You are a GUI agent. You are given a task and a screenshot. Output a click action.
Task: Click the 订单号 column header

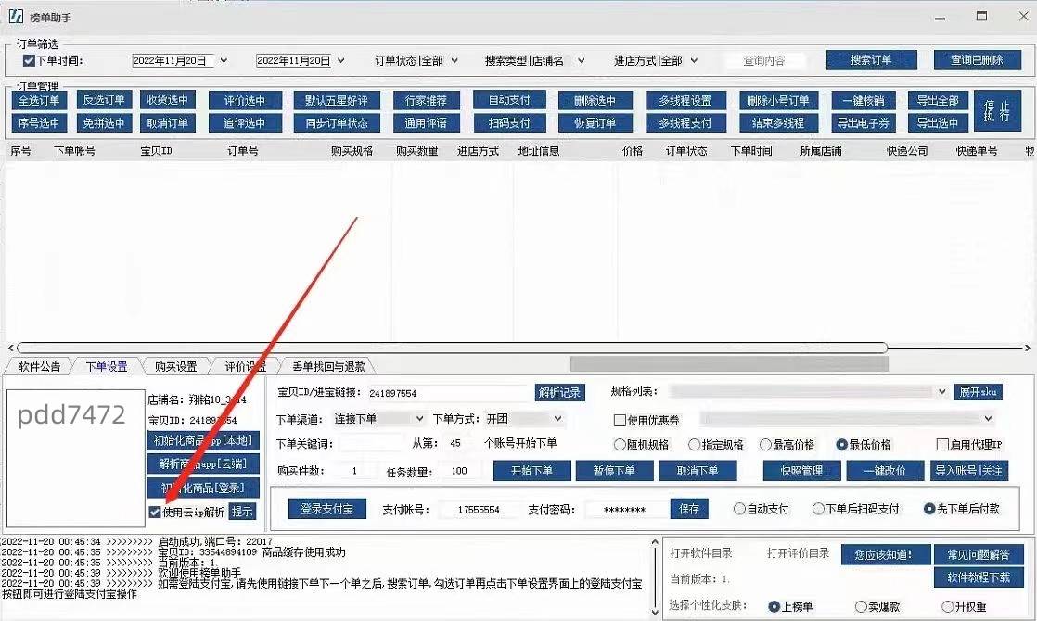243,151
